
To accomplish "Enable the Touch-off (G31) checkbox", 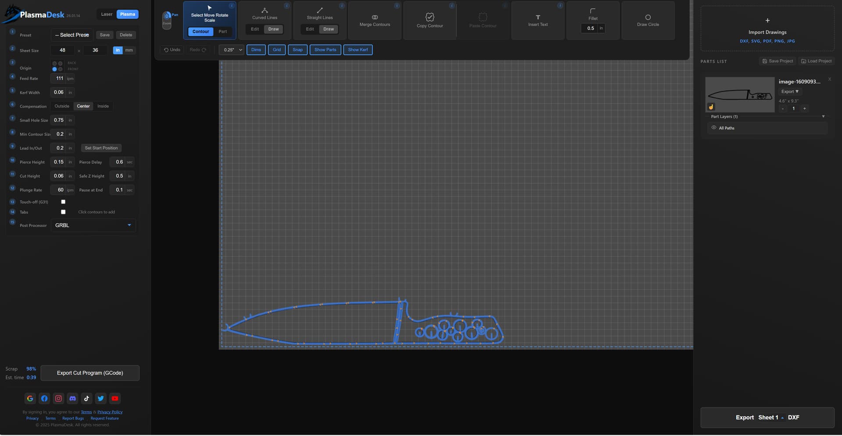I will tap(63, 202).
